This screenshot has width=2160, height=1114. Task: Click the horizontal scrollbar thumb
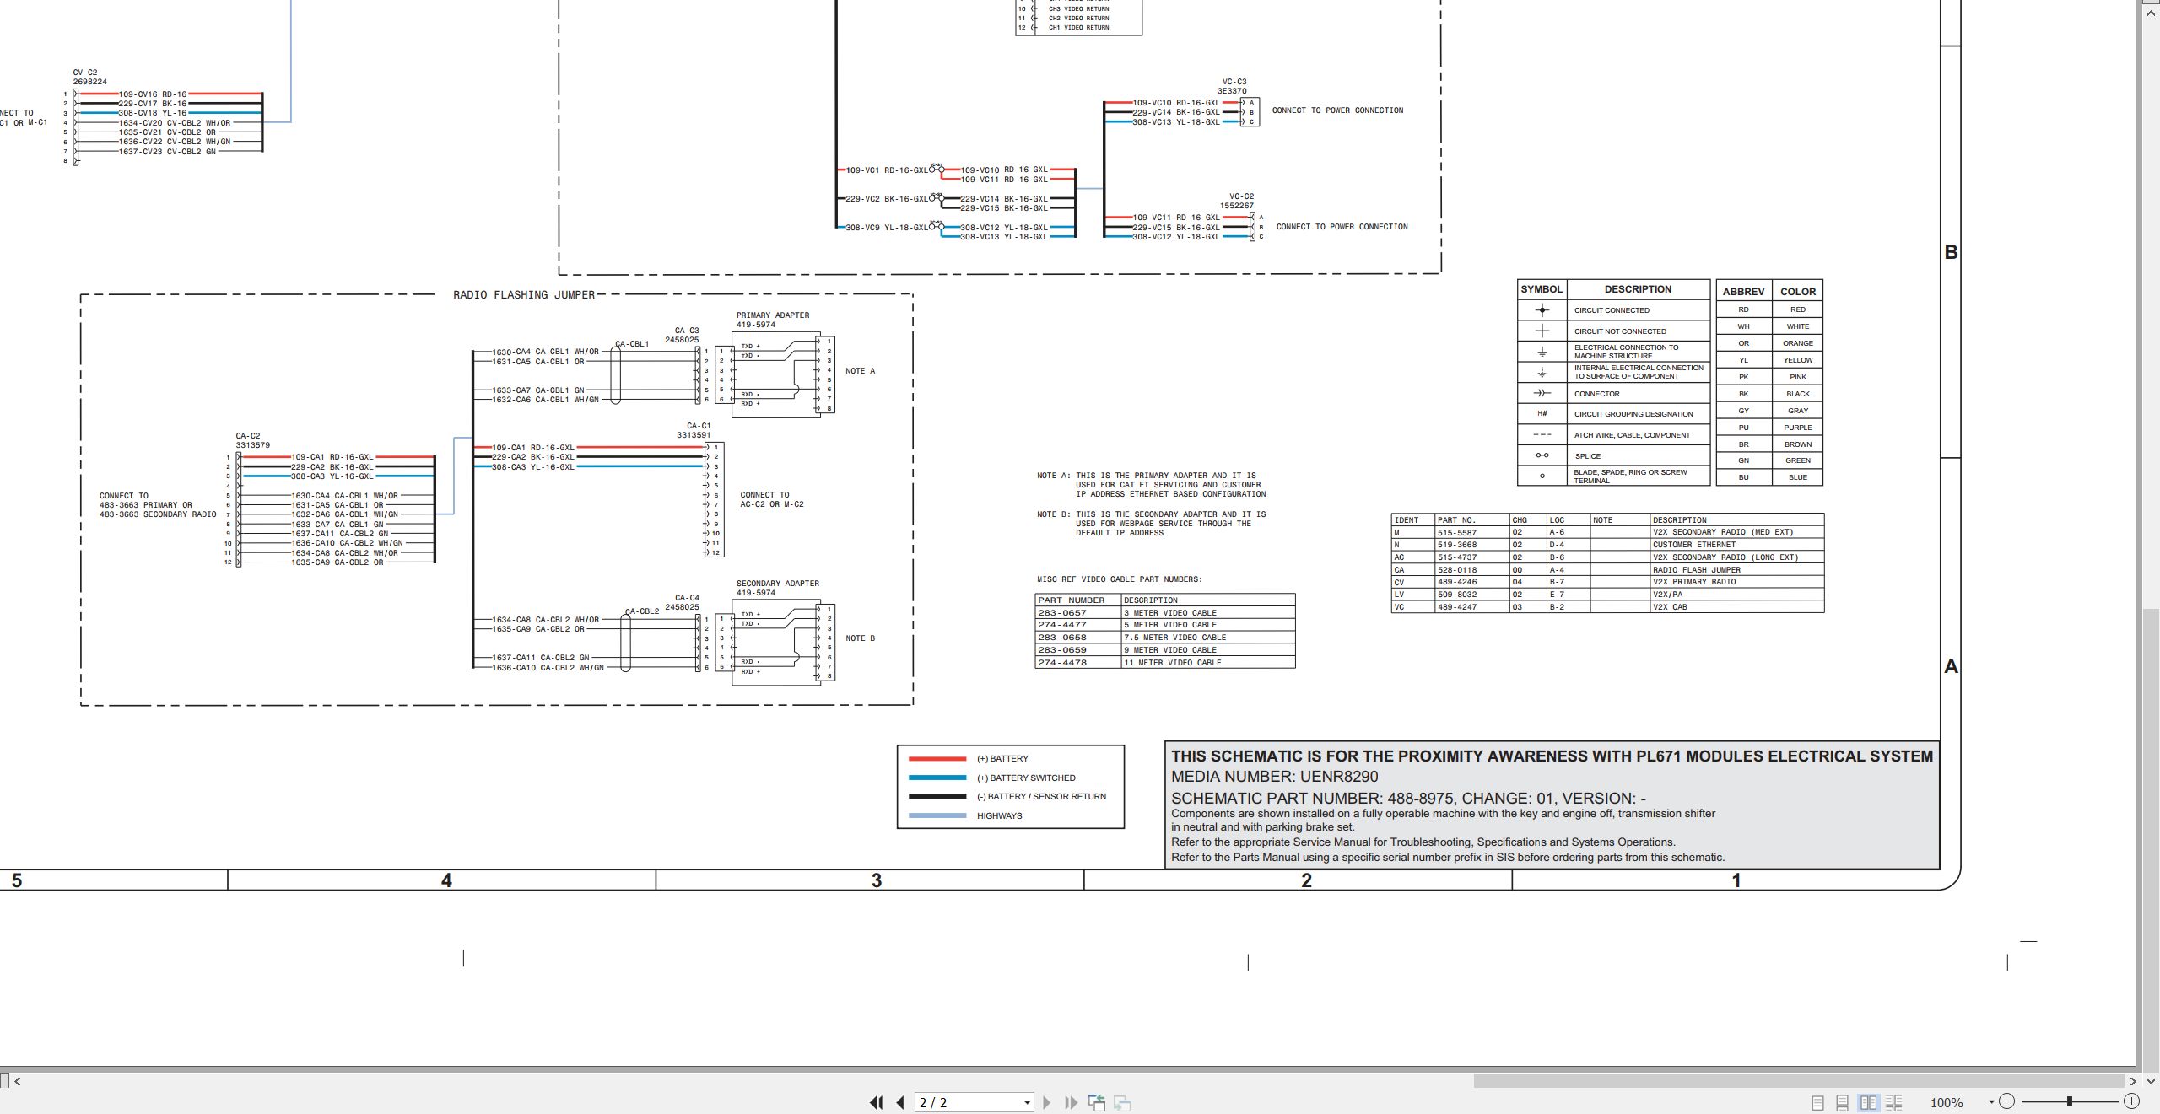click(x=1799, y=1081)
